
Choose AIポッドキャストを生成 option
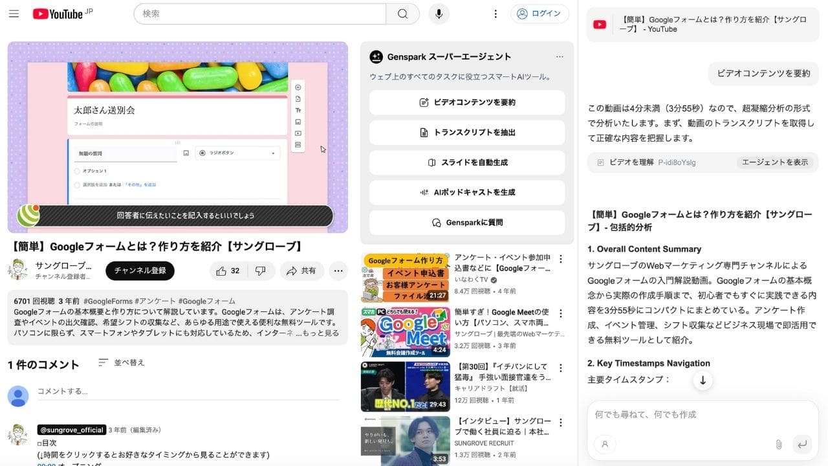(467, 192)
